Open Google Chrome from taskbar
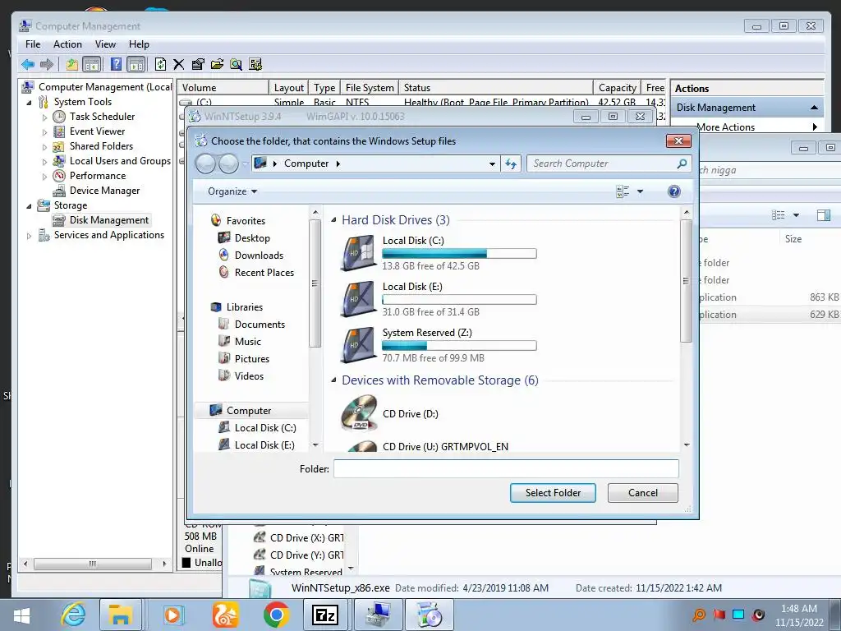 point(276,615)
